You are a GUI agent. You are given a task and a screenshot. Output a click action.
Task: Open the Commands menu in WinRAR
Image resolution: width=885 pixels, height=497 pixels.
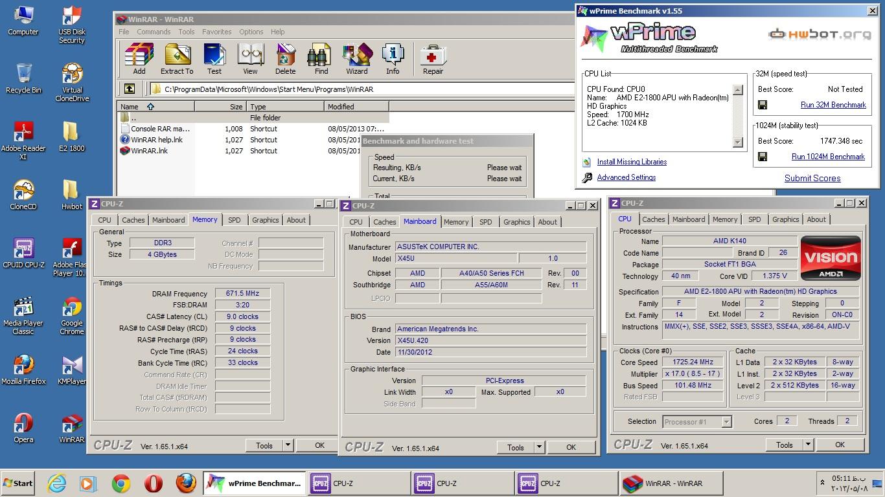point(154,32)
